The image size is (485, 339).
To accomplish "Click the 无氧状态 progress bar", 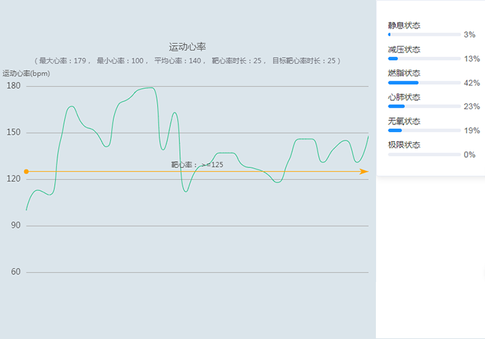I will click(x=424, y=130).
